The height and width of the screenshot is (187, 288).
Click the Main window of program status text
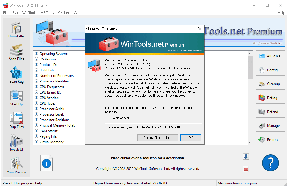237,183
